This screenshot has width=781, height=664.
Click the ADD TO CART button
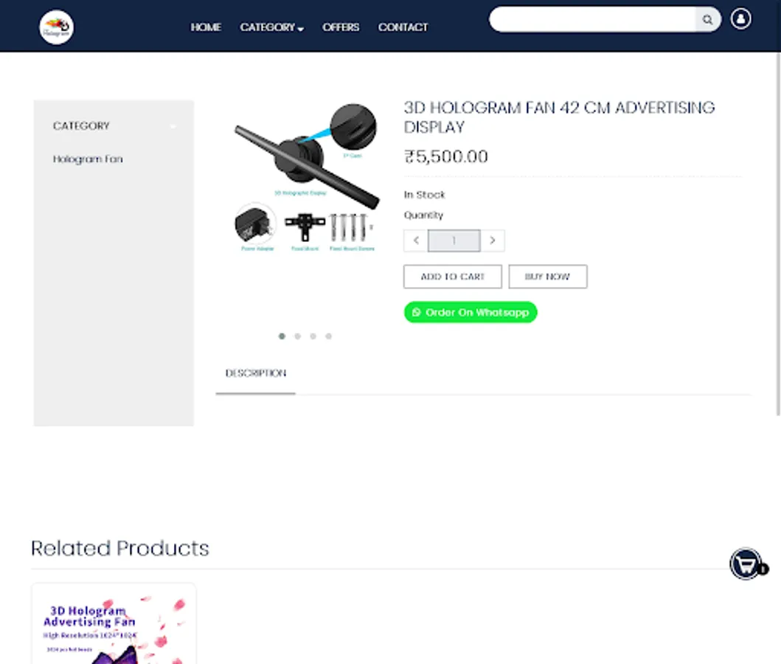453,277
